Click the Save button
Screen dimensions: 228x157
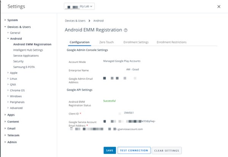pos(109,151)
